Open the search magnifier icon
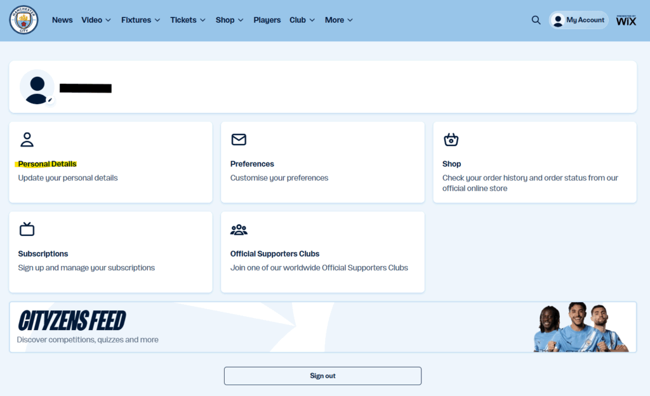Viewport: 650px width, 396px height. click(x=536, y=20)
